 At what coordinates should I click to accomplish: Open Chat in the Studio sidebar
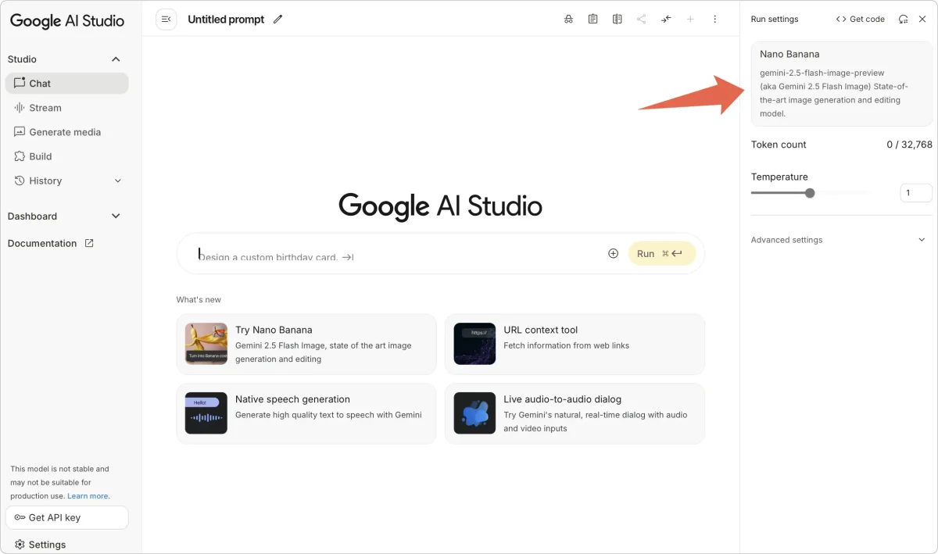tap(66, 84)
